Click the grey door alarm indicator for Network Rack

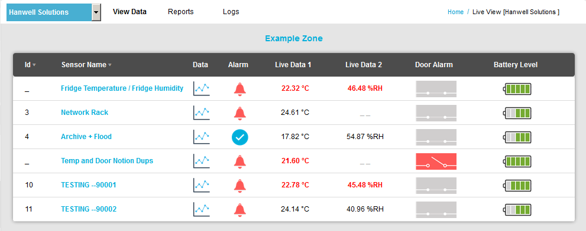[x=436, y=113]
